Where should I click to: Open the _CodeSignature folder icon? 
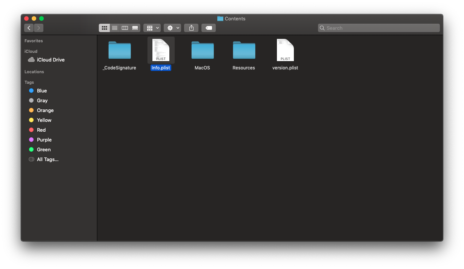120,50
